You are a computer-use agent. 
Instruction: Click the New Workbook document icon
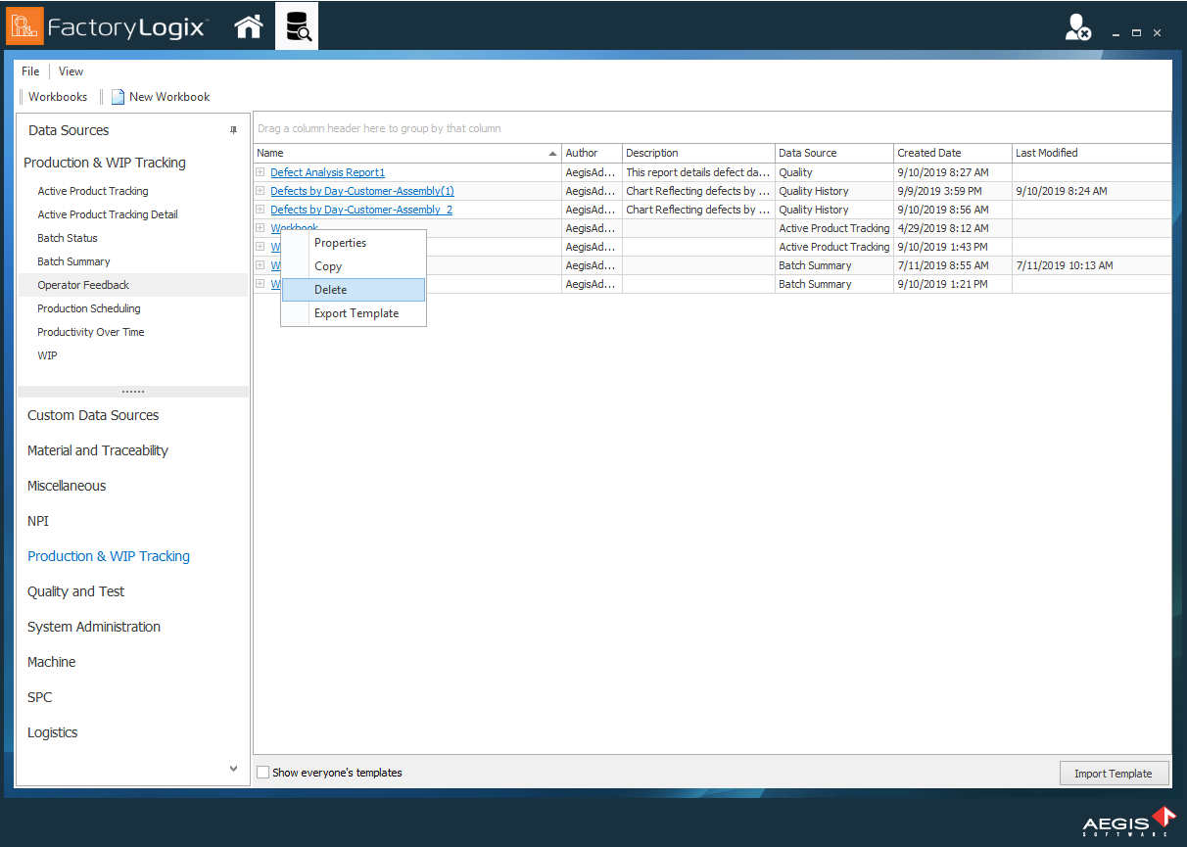118,97
